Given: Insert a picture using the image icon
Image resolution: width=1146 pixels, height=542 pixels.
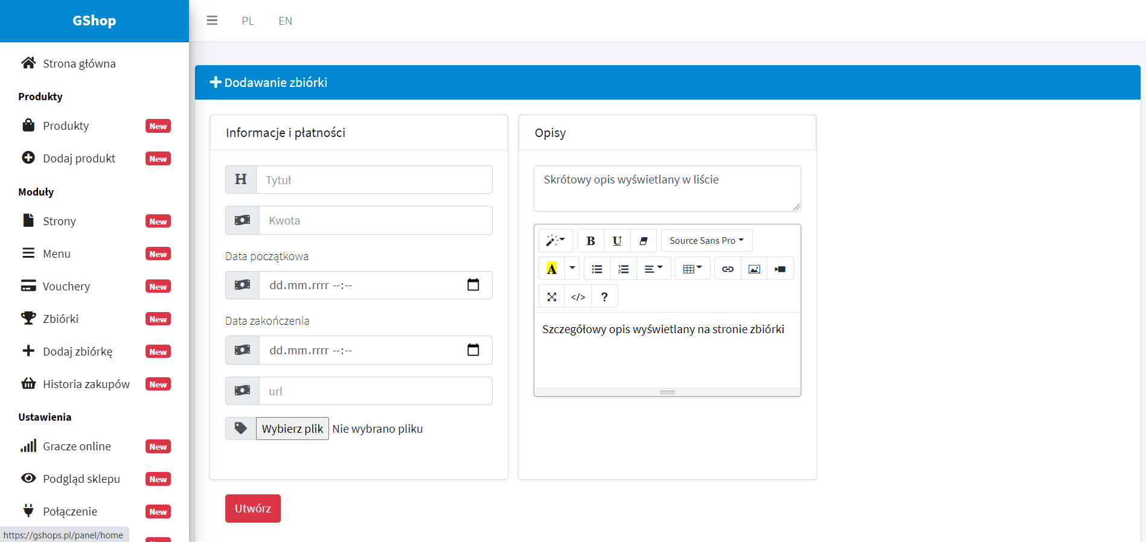Looking at the screenshot, I should pos(754,269).
